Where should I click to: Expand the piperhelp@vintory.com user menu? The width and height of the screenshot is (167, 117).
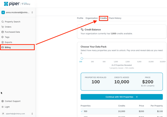click(x=32, y=114)
